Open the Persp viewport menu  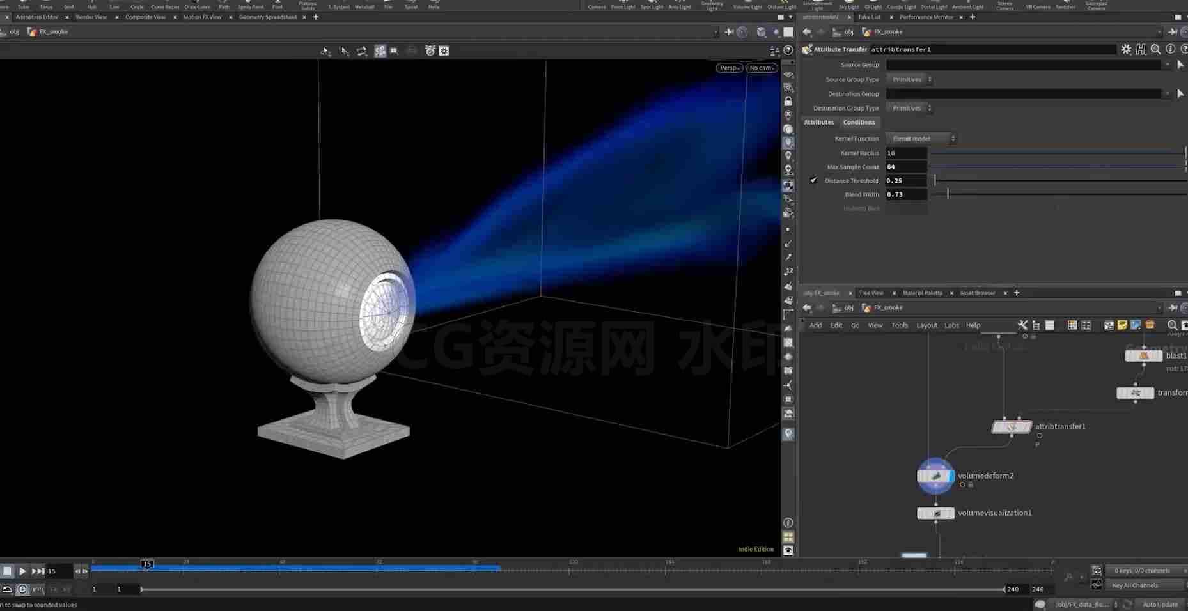click(729, 68)
